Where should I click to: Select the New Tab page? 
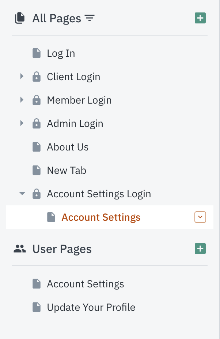click(x=67, y=171)
